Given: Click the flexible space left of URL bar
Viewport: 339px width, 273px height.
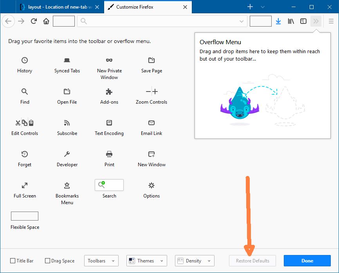Looking at the screenshot, I should tap(64, 21).
